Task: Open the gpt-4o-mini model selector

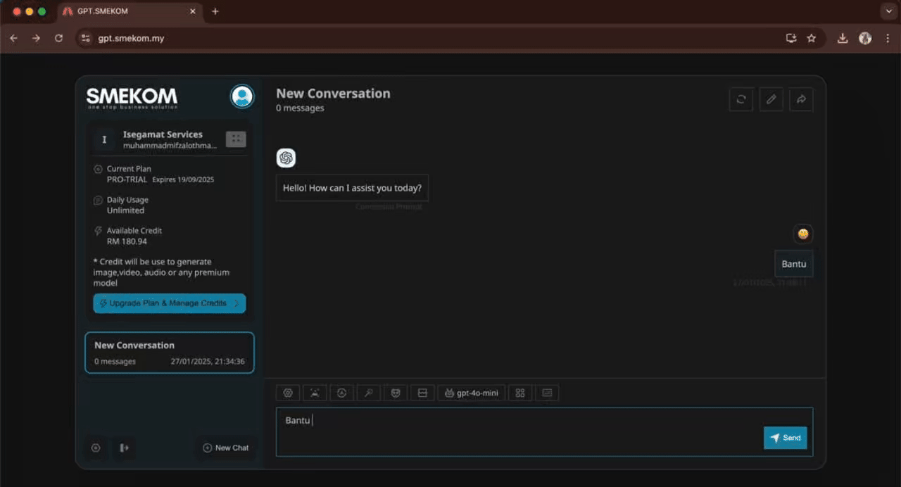Action: 472,393
